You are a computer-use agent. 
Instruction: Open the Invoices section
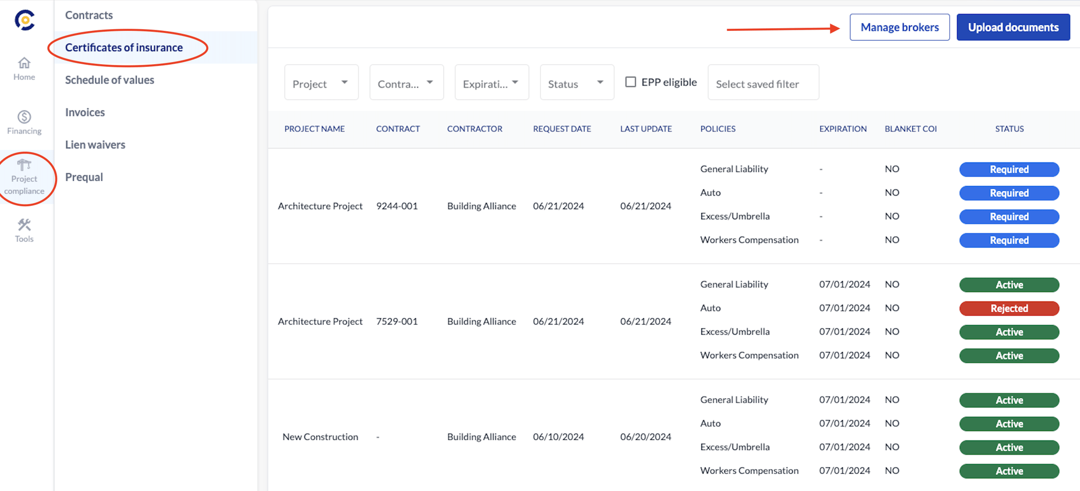coord(85,112)
